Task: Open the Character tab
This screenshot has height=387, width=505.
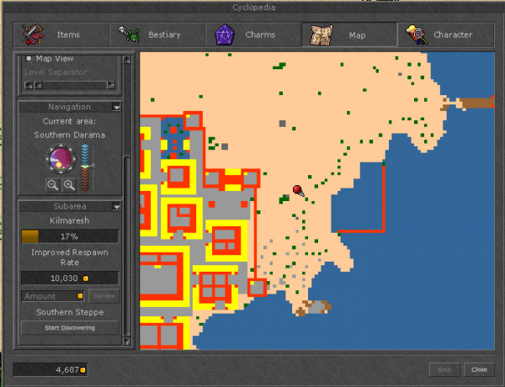Action: 446,34
